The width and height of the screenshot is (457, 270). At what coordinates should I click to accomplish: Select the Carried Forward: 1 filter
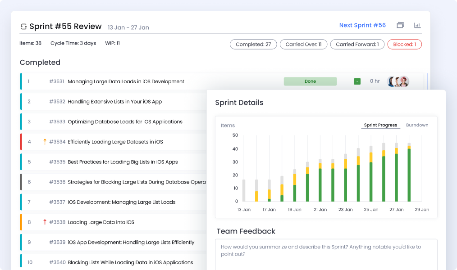tap(357, 44)
